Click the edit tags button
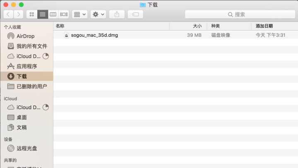The width and height of the screenshot is (298, 168). [x=135, y=14]
